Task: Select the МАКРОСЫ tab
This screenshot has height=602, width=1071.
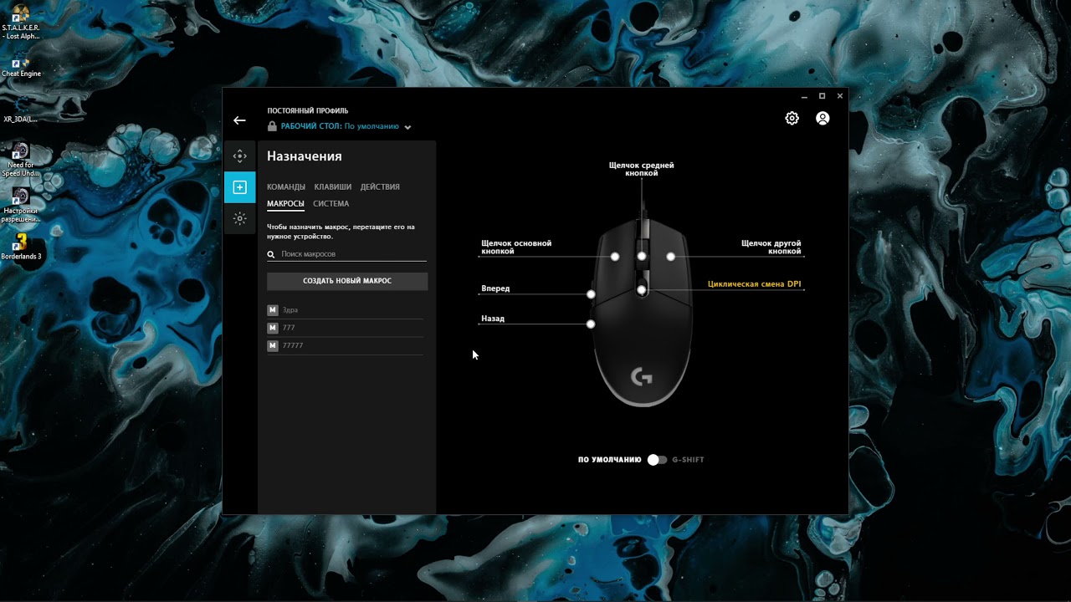Action: point(285,204)
